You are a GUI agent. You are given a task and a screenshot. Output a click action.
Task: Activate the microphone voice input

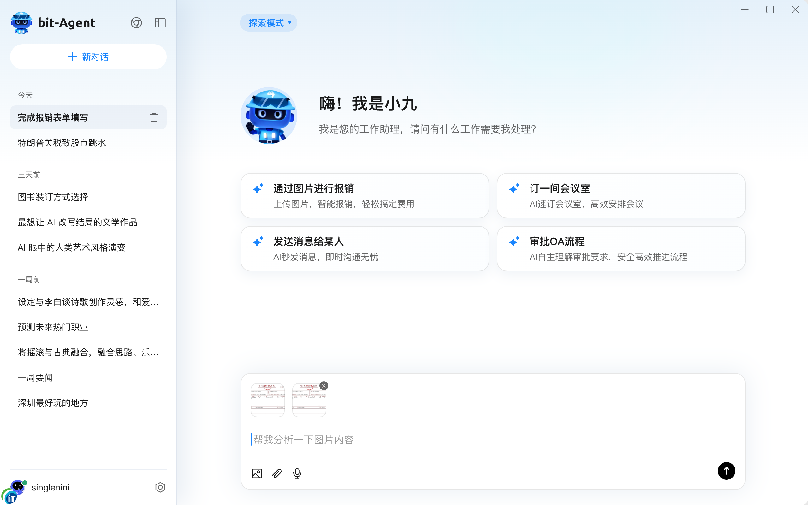[297, 473]
